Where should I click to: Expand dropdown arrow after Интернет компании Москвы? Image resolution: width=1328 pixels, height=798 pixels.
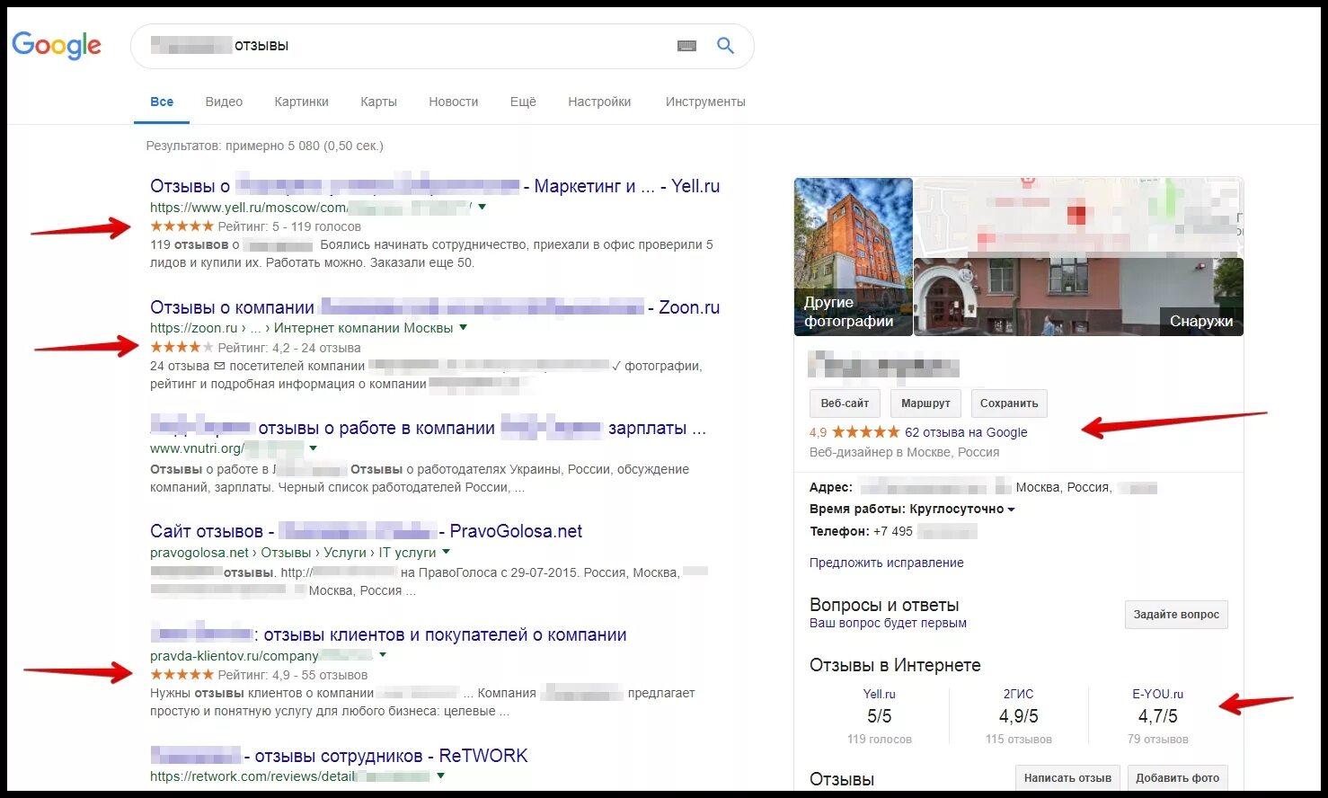tap(463, 327)
